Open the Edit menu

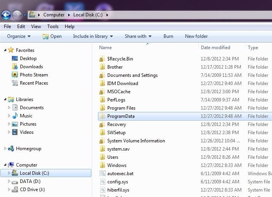click(x=21, y=27)
